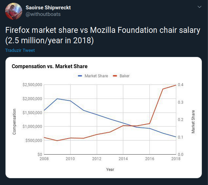This screenshot has width=208, height=185.
Task: Select the Market Share legend text
Action: [96, 76]
